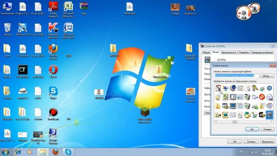
Task: Choose the pointing hand document icon
Action: (240, 115)
